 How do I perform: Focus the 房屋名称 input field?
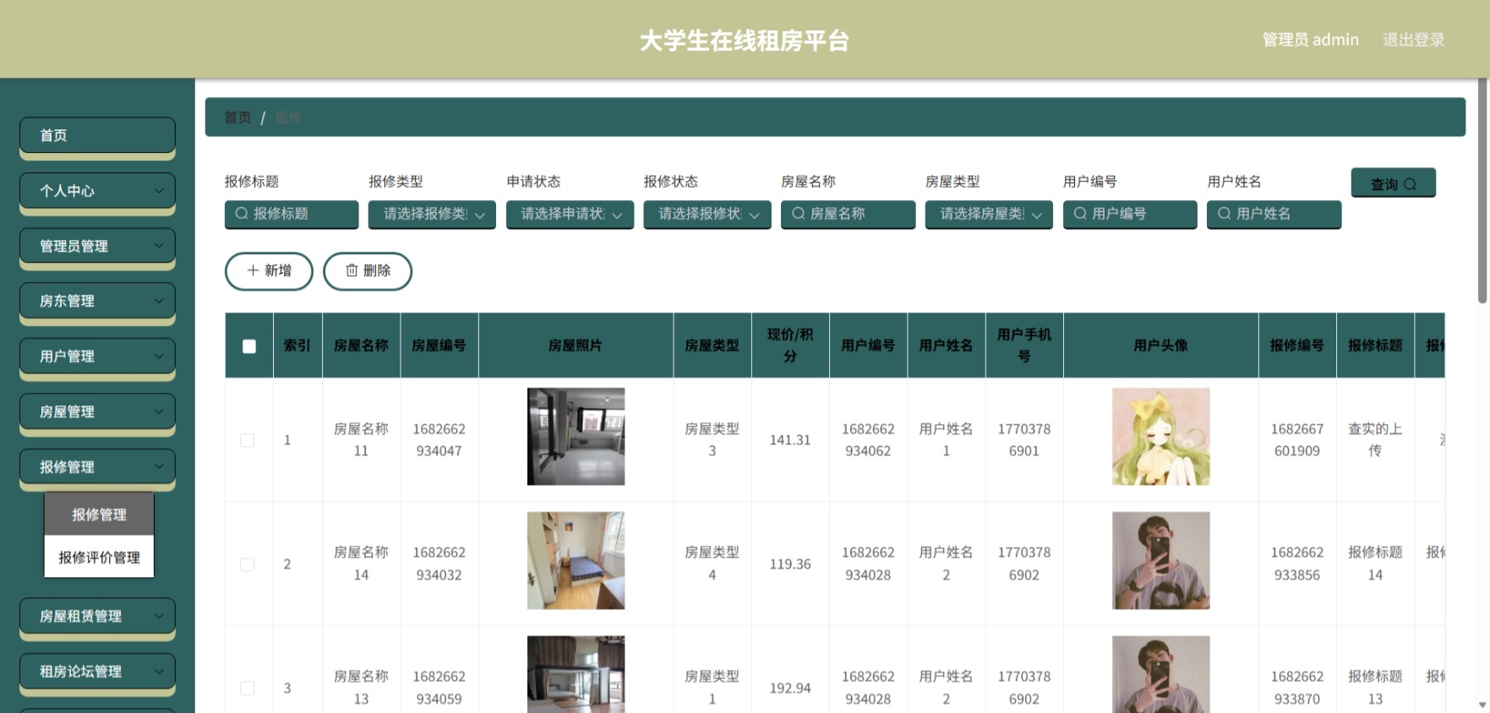pyautogui.click(x=848, y=215)
